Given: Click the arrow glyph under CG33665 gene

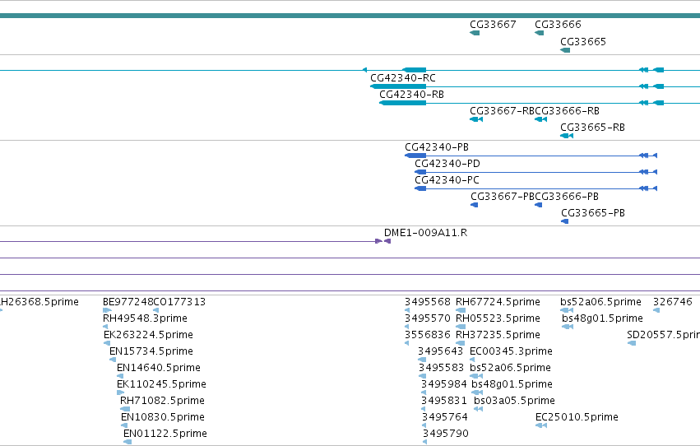Looking at the screenshot, I should (565, 50).
